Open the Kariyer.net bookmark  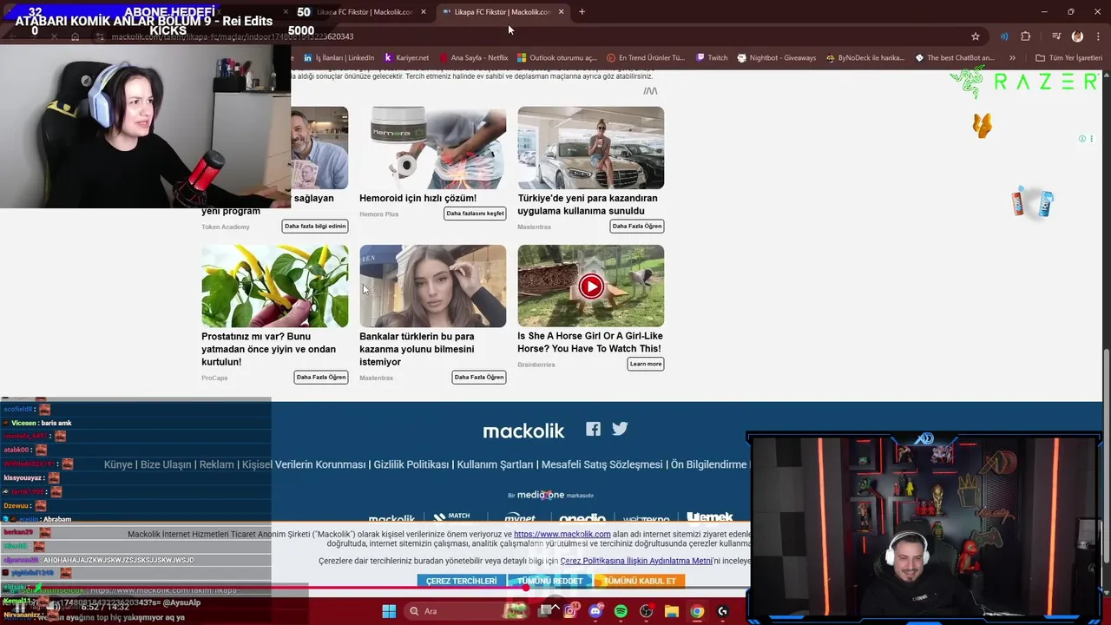[x=406, y=58]
